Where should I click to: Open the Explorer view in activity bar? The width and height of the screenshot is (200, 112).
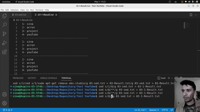[4, 16]
